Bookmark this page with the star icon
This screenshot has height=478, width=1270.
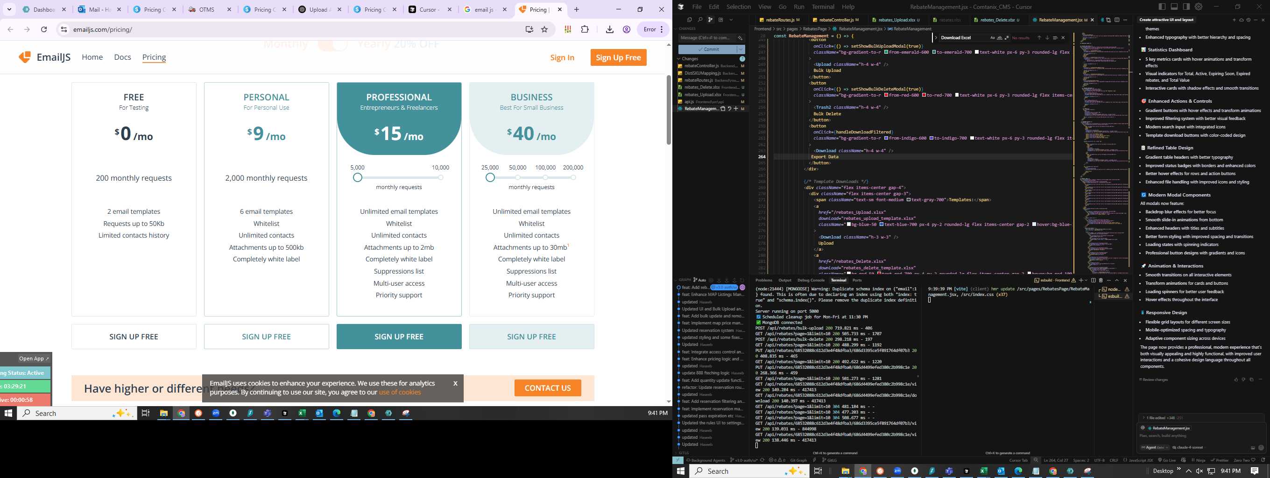coord(544,29)
